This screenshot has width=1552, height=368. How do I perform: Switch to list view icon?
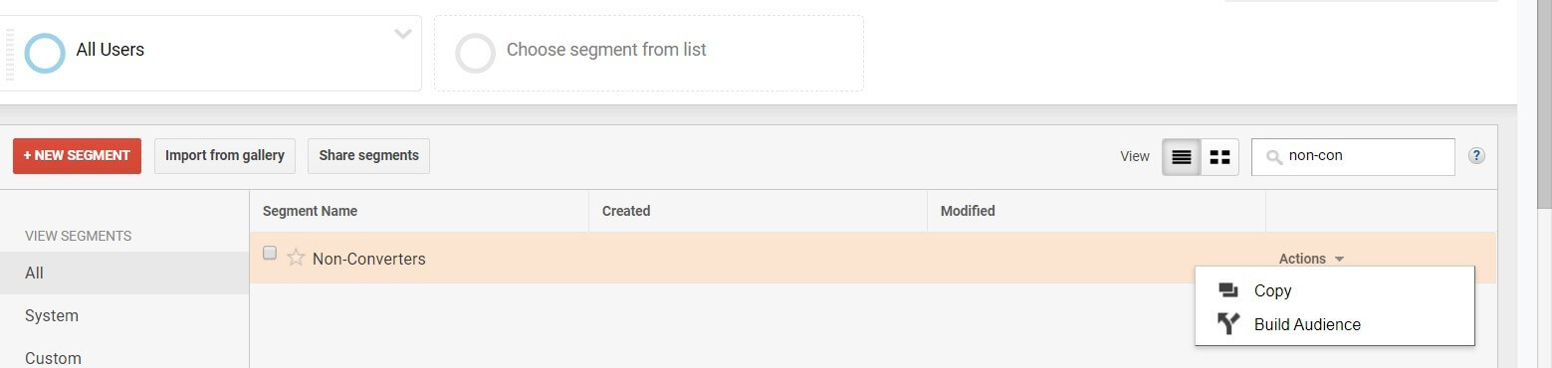[1182, 156]
